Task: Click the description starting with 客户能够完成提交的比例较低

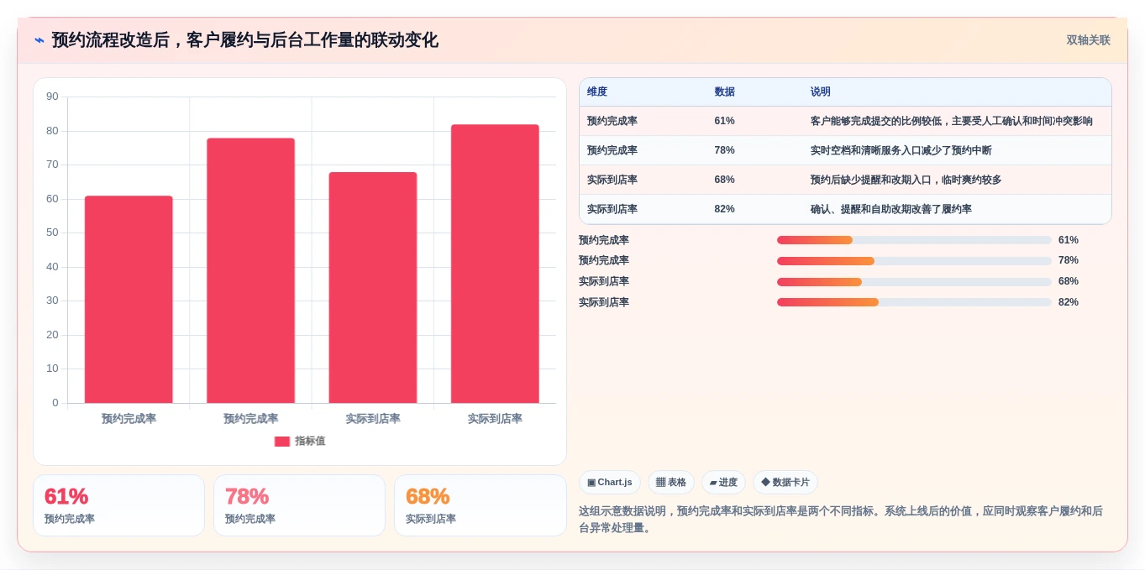Action: [x=952, y=121]
